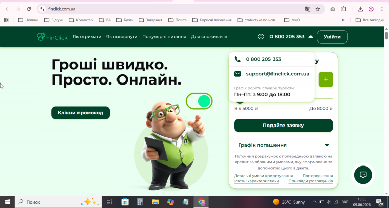Open the Відгуки bookmark folder
Image resolution: width=389 pixels, height=208 pixels.
[54, 20]
